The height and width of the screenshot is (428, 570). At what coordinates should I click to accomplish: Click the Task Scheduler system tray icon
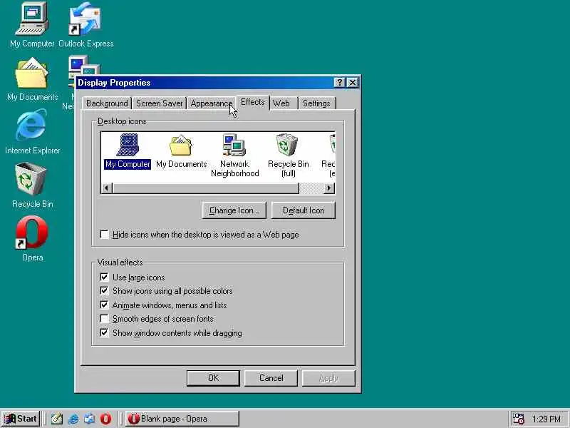click(518, 419)
